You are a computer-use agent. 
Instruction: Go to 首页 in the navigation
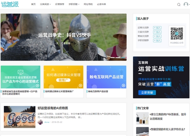(33, 4)
